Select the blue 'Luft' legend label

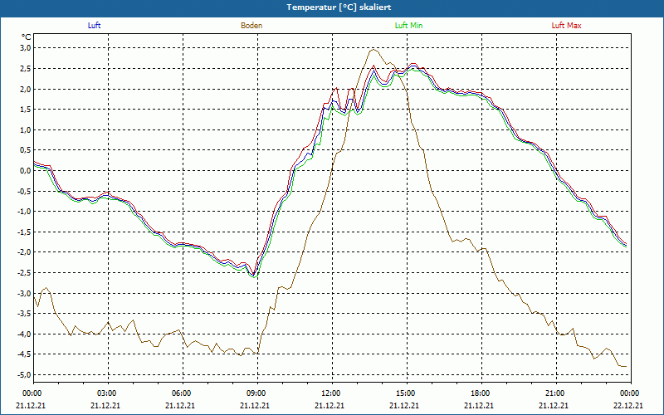(94, 26)
